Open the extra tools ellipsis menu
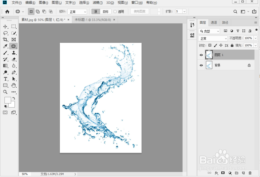 [x=14, y=92]
